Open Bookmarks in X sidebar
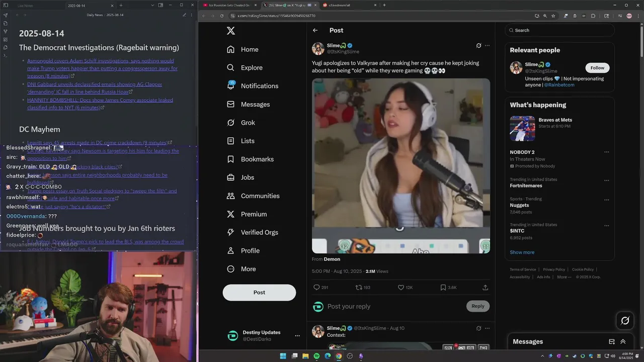The height and width of the screenshot is (362, 644). coord(251,159)
